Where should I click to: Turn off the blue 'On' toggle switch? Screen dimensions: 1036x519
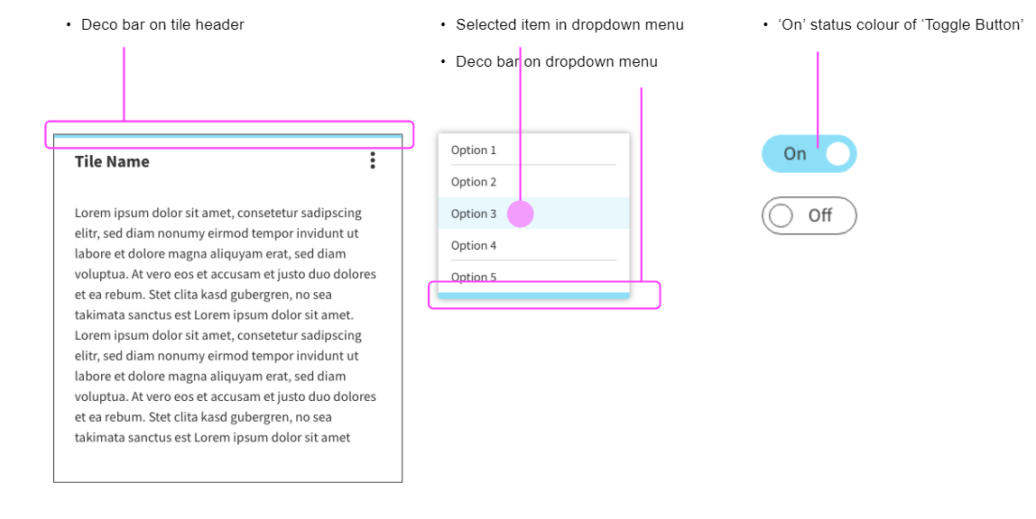(809, 154)
